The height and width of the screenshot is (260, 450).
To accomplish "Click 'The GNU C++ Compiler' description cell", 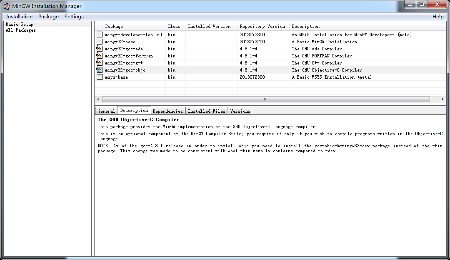I will [317, 63].
